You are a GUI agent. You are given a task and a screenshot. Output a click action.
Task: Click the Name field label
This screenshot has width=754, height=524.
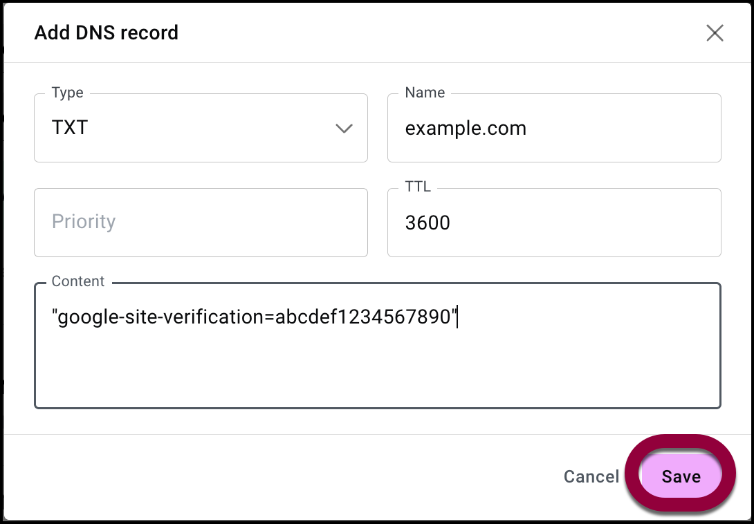tap(425, 93)
